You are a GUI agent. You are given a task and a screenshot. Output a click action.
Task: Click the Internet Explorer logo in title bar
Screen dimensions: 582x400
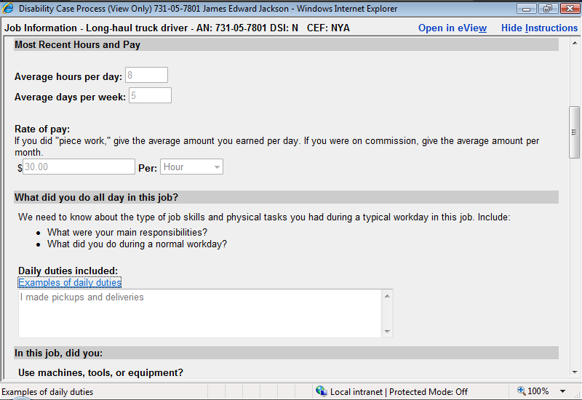(x=9, y=9)
